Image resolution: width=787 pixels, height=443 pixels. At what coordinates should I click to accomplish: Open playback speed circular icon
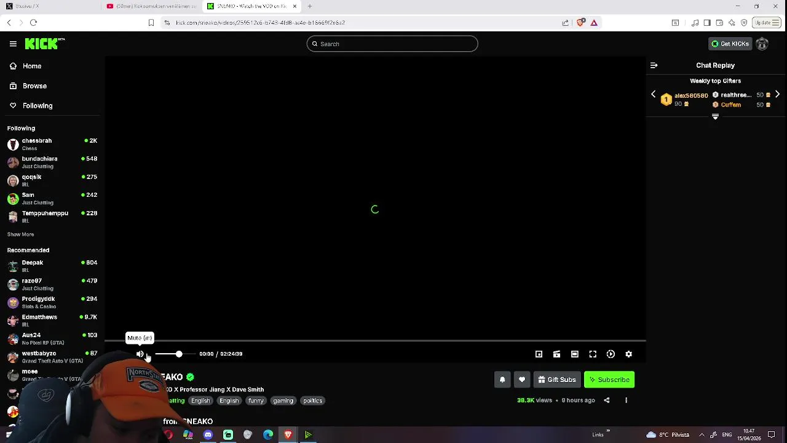click(611, 354)
